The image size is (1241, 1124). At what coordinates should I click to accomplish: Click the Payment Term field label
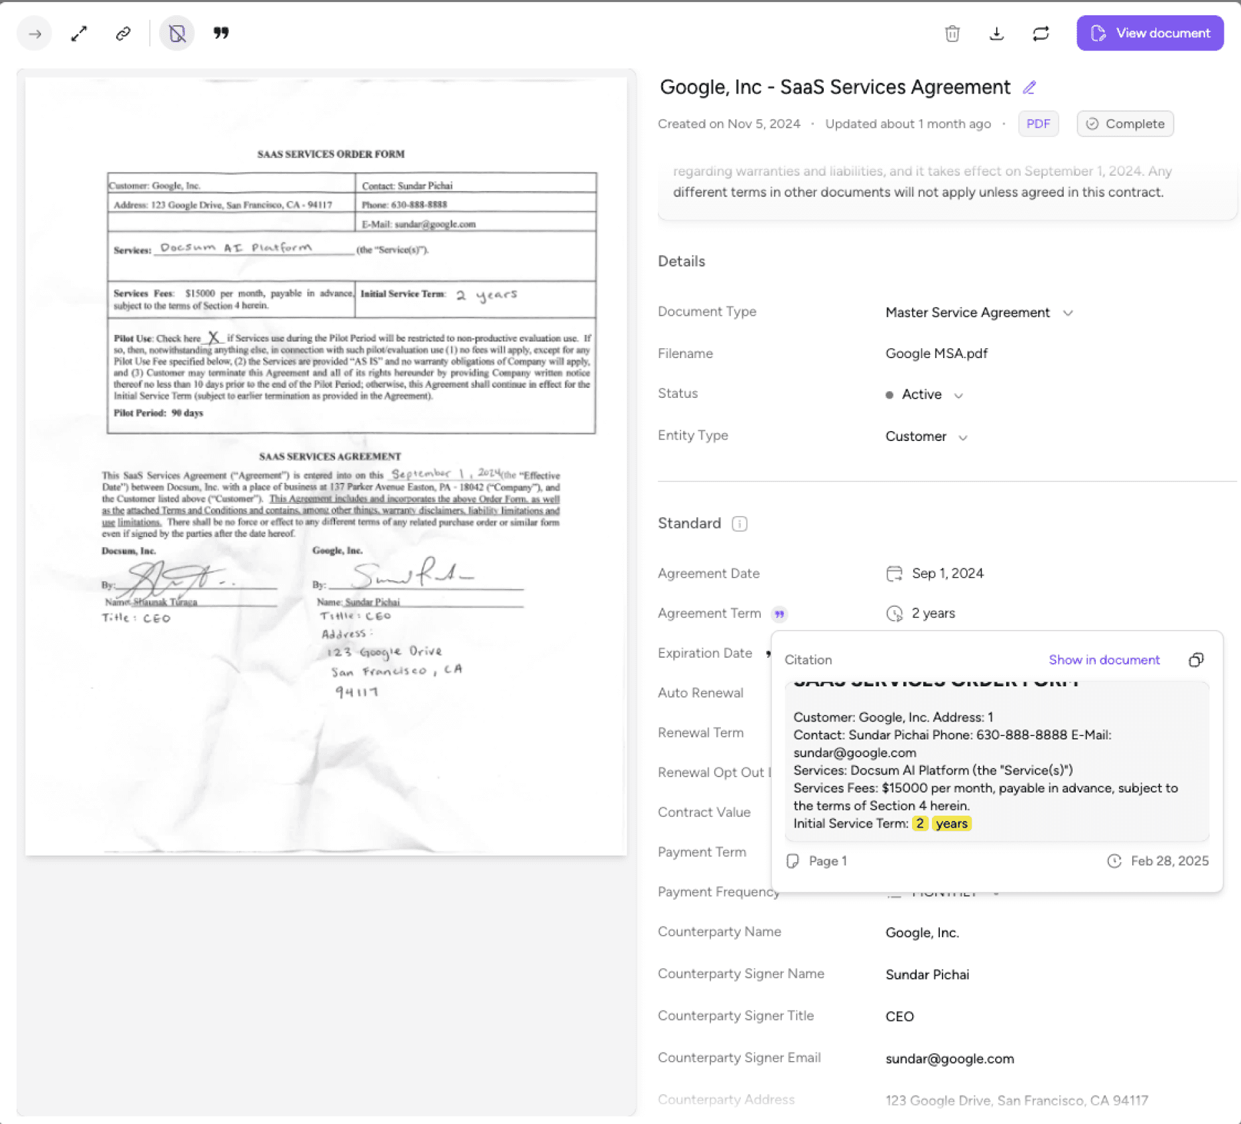coord(702,852)
